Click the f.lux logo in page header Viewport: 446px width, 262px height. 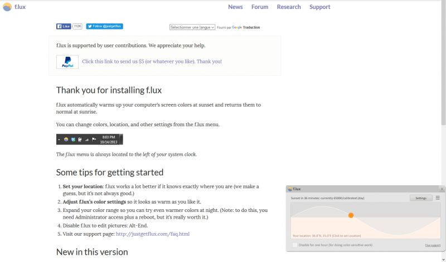click(14, 7)
